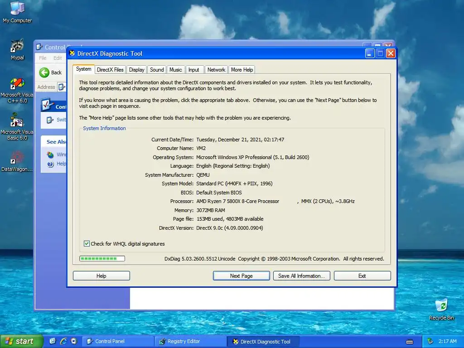Image resolution: width=464 pixels, height=348 pixels.
Task: Launch Internet Explorer from quick launch
Action: click(x=63, y=341)
